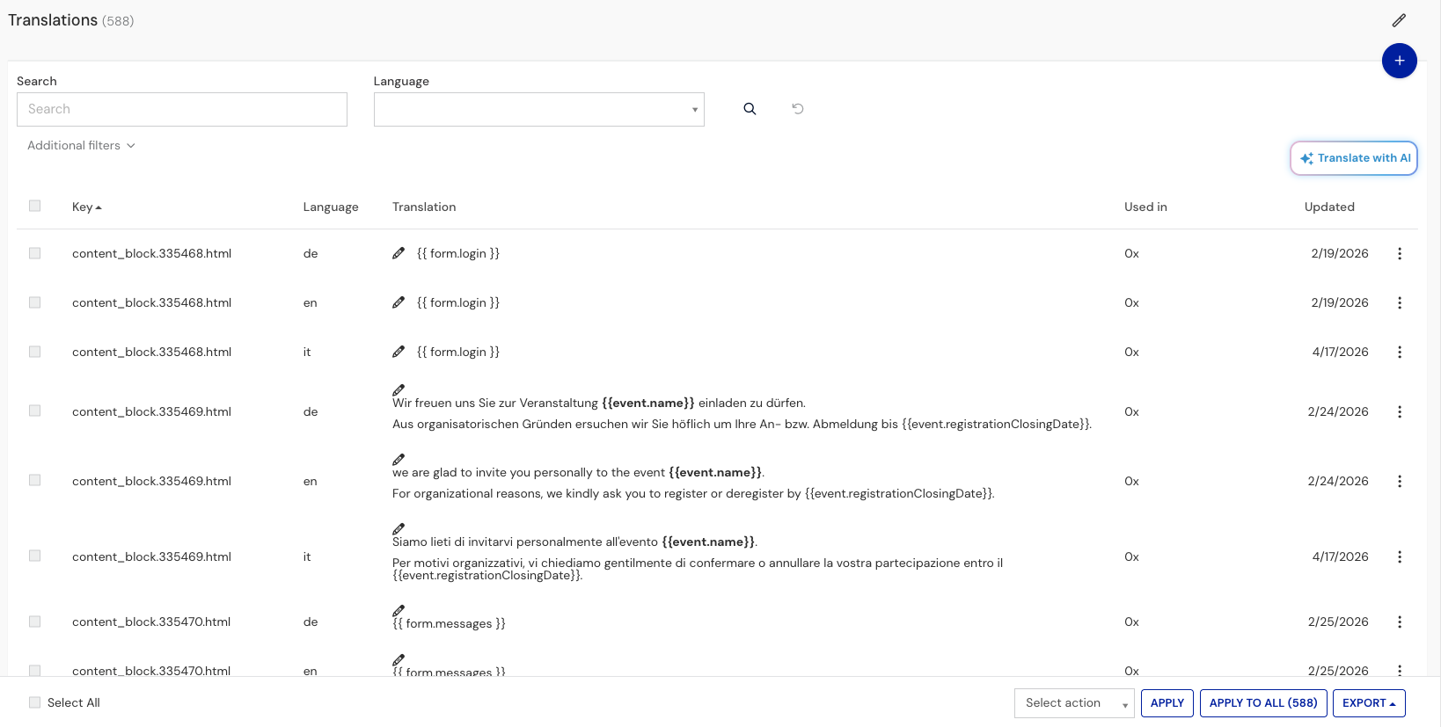
Task: Click the Translate with AI button
Action: pyautogui.click(x=1353, y=158)
